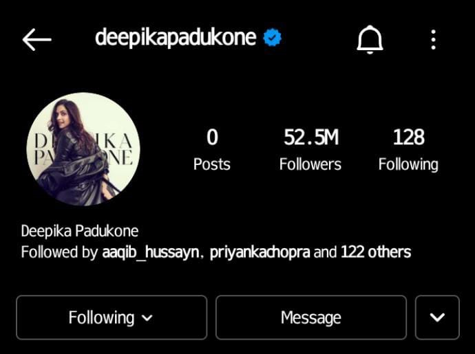Send a message using the Message button
Viewport: 475px width, 354px height.
[x=310, y=318]
